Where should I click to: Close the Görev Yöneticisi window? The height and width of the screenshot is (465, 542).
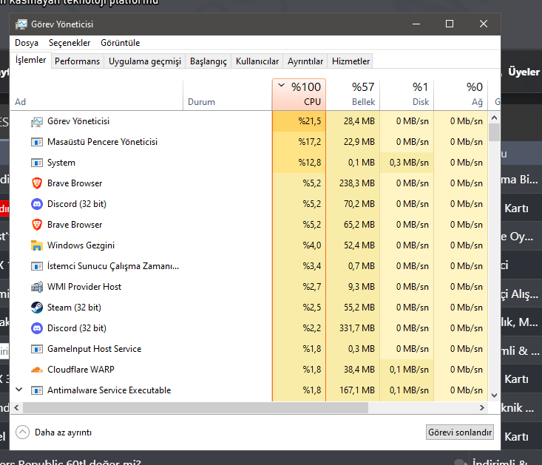tap(484, 24)
